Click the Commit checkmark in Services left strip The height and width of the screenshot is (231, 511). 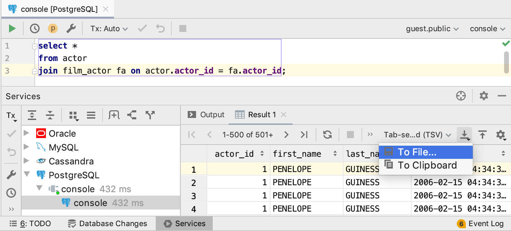[x=11, y=134]
